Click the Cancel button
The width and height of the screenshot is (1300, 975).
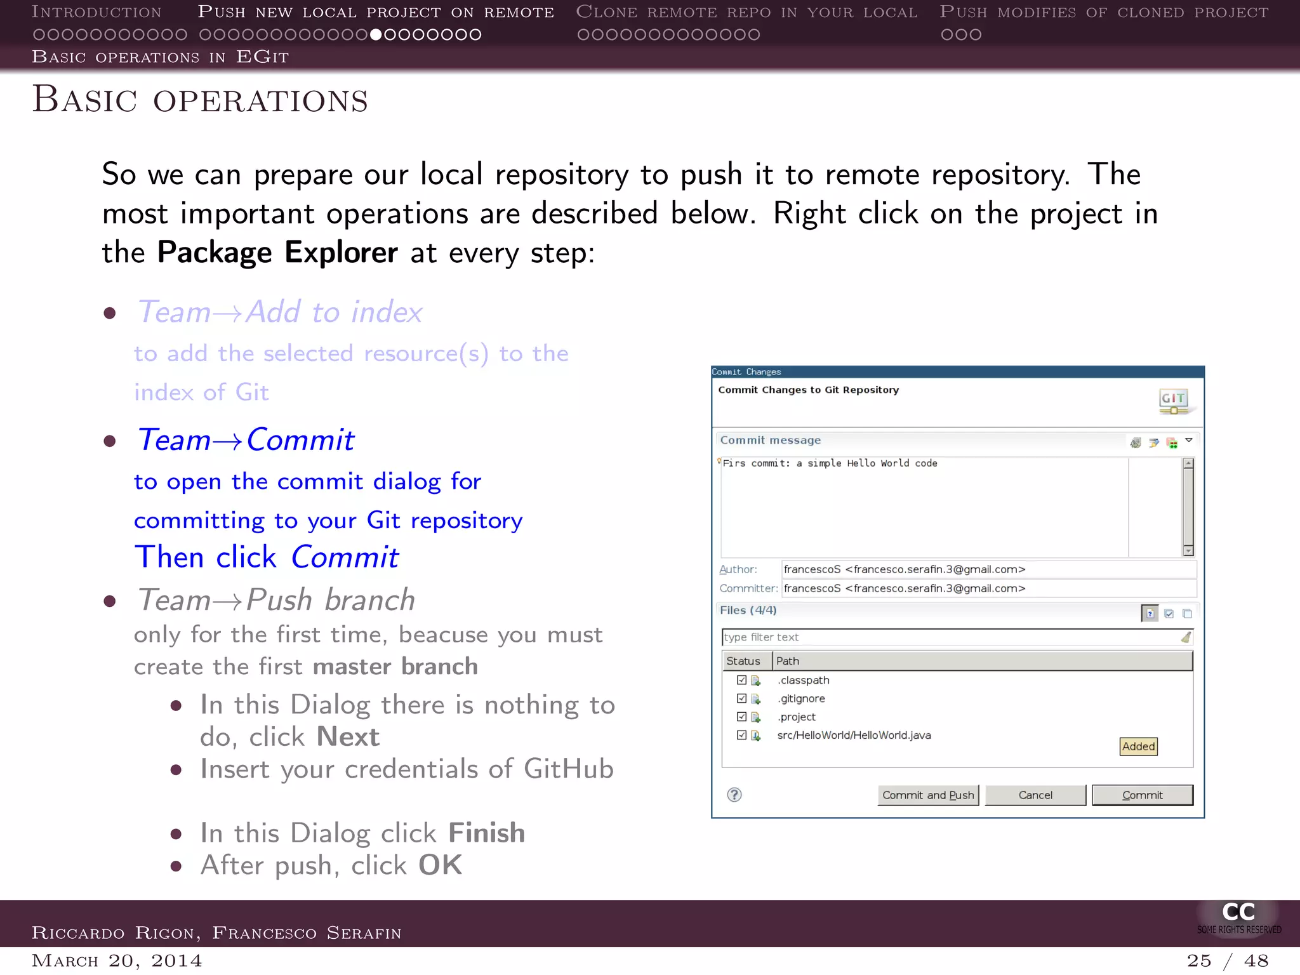pos(1035,795)
